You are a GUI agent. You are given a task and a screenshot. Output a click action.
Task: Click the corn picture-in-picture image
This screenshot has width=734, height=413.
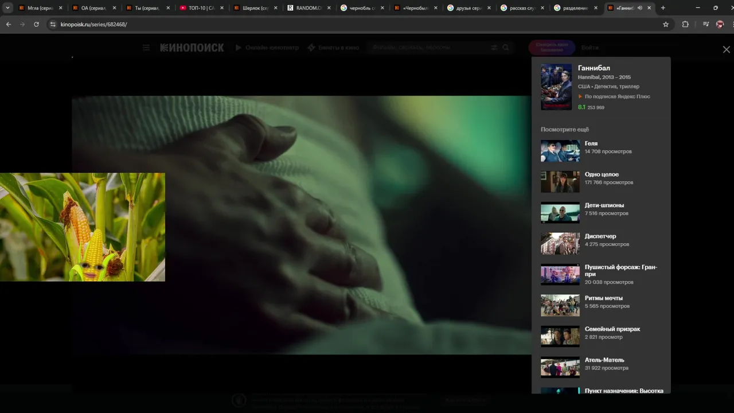pos(83,227)
